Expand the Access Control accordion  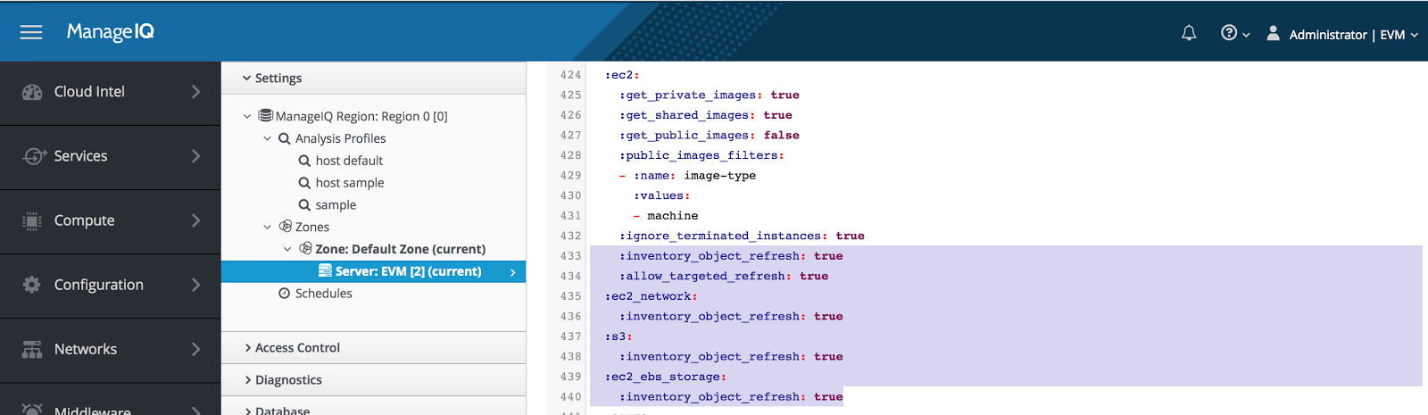(373, 348)
